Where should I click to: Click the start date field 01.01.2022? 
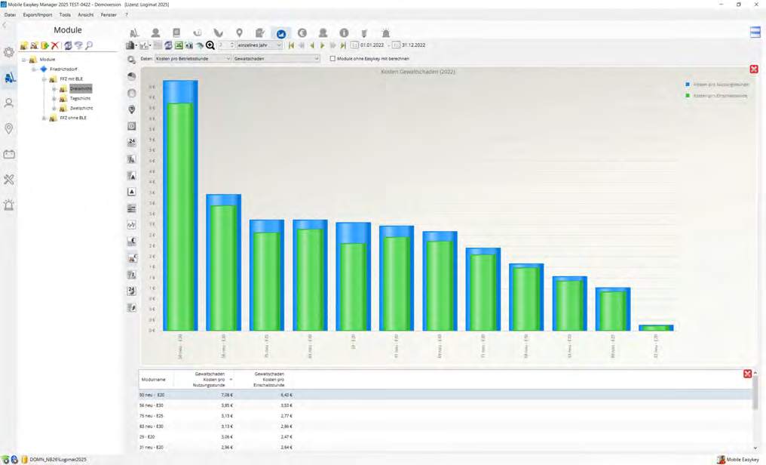point(372,45)
